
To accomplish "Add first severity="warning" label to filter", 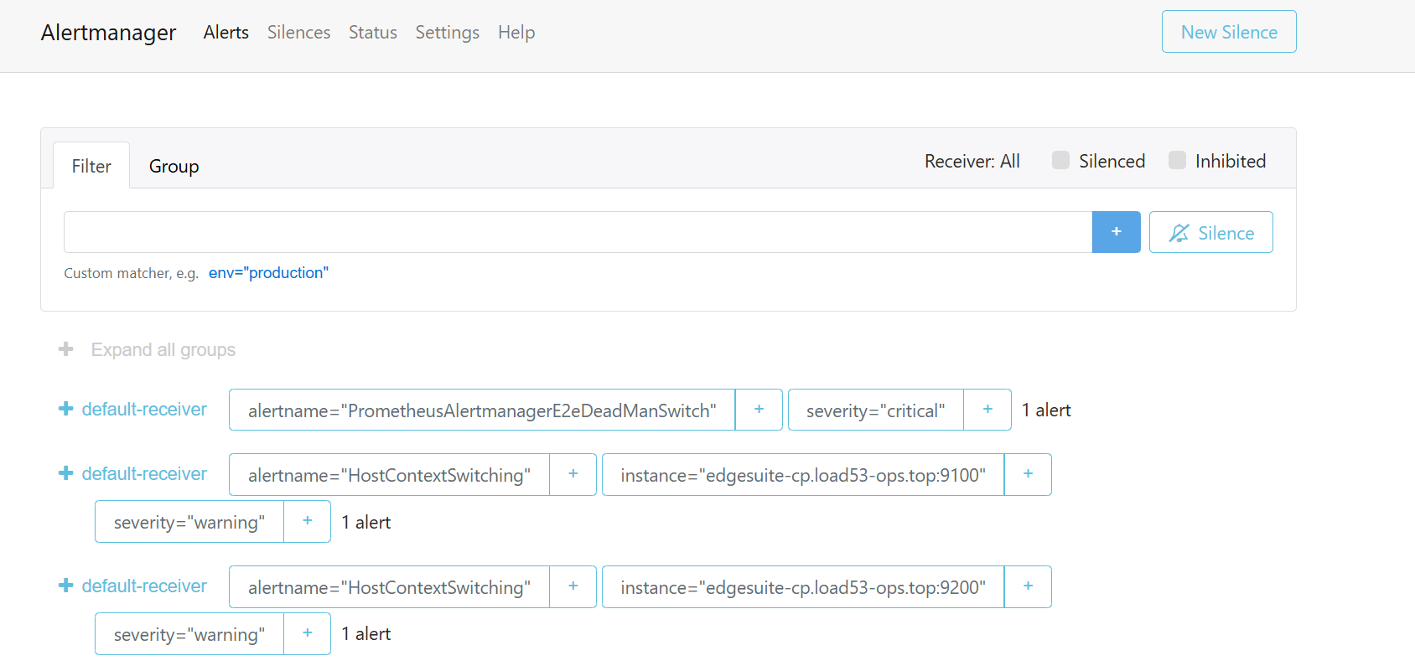I will pos(307,521).
